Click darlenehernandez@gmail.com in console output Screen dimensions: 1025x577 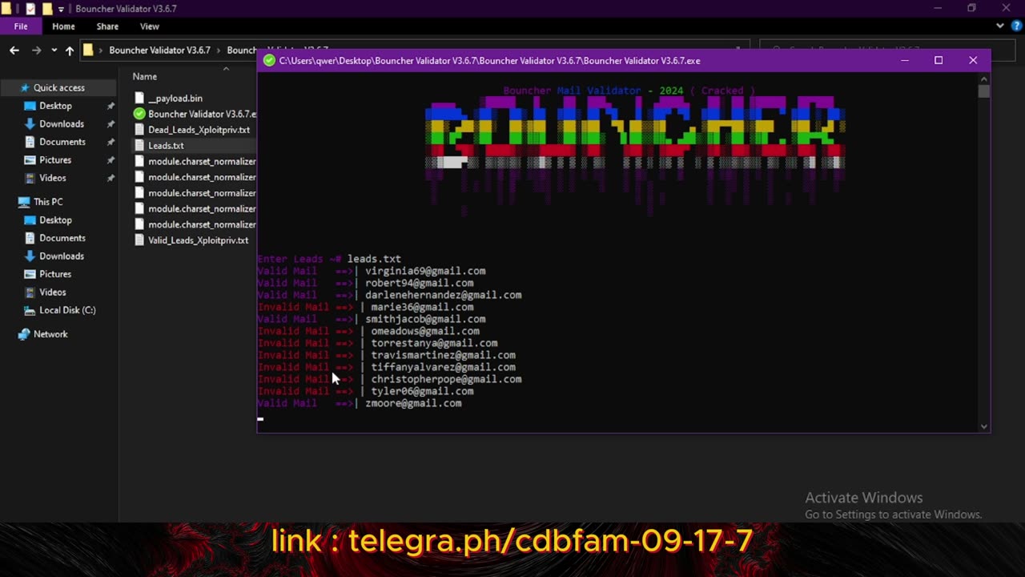443,295
